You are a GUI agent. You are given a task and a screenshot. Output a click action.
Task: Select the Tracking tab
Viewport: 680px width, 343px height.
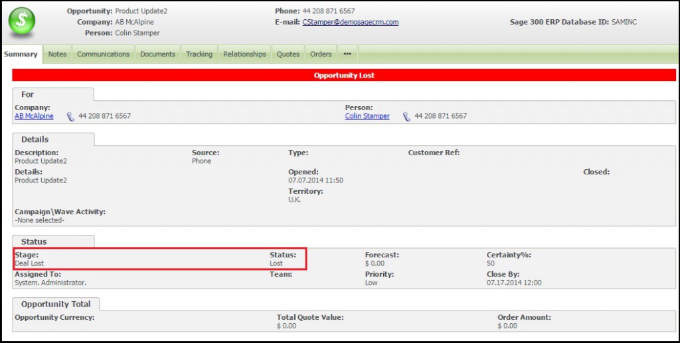[x=199, y=54]
